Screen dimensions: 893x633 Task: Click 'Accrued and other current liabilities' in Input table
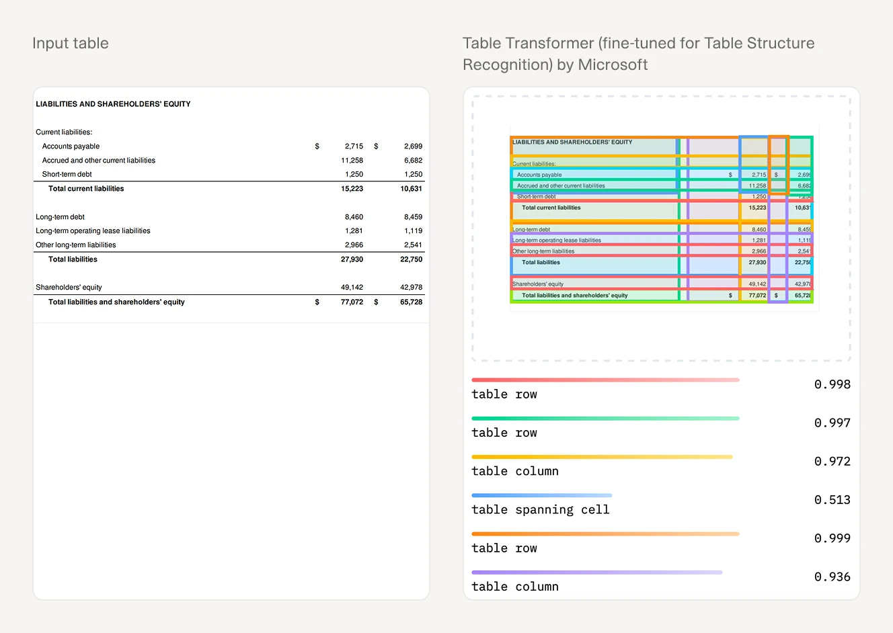[x=99, y=160]
